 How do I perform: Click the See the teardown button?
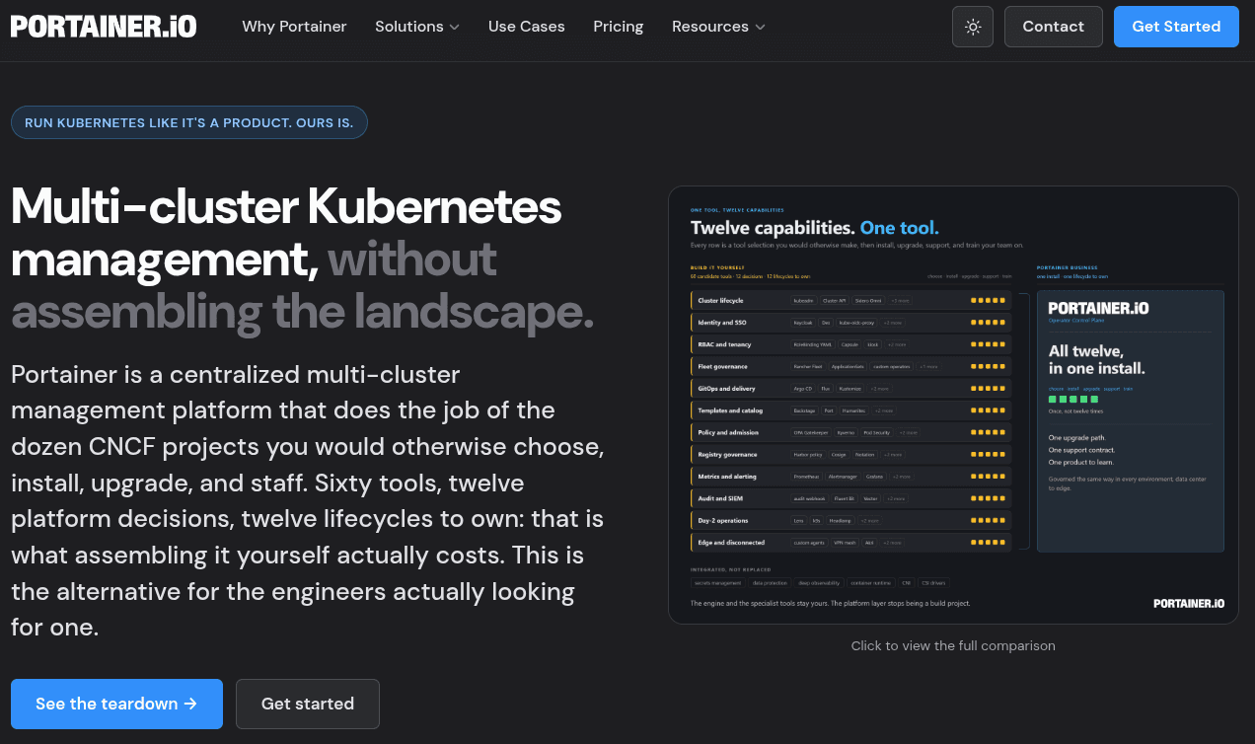116,704
